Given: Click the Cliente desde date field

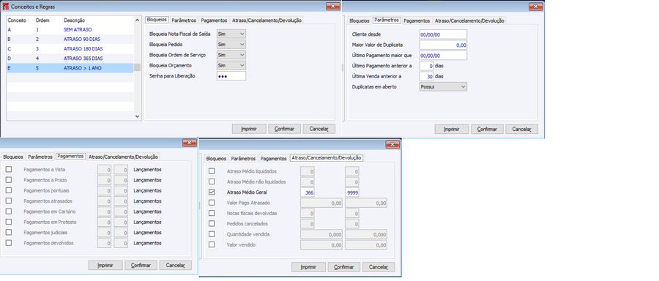Looking at the screenshot, I should [444, 34].
